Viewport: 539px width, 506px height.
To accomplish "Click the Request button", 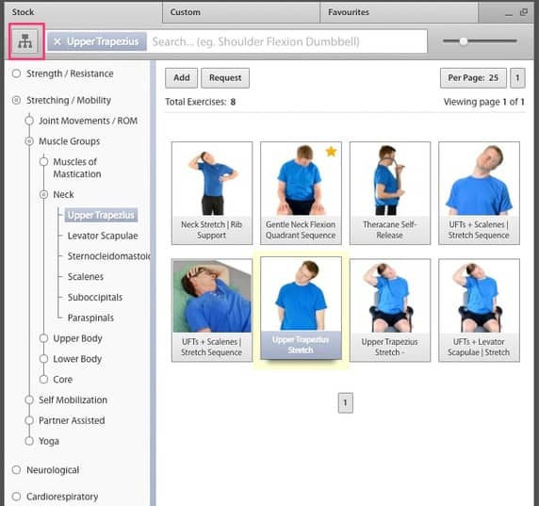I will [225, 78].
